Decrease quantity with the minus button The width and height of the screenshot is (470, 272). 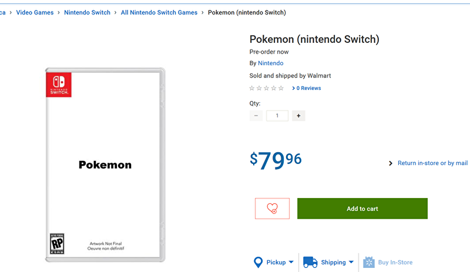coord(256,116)
